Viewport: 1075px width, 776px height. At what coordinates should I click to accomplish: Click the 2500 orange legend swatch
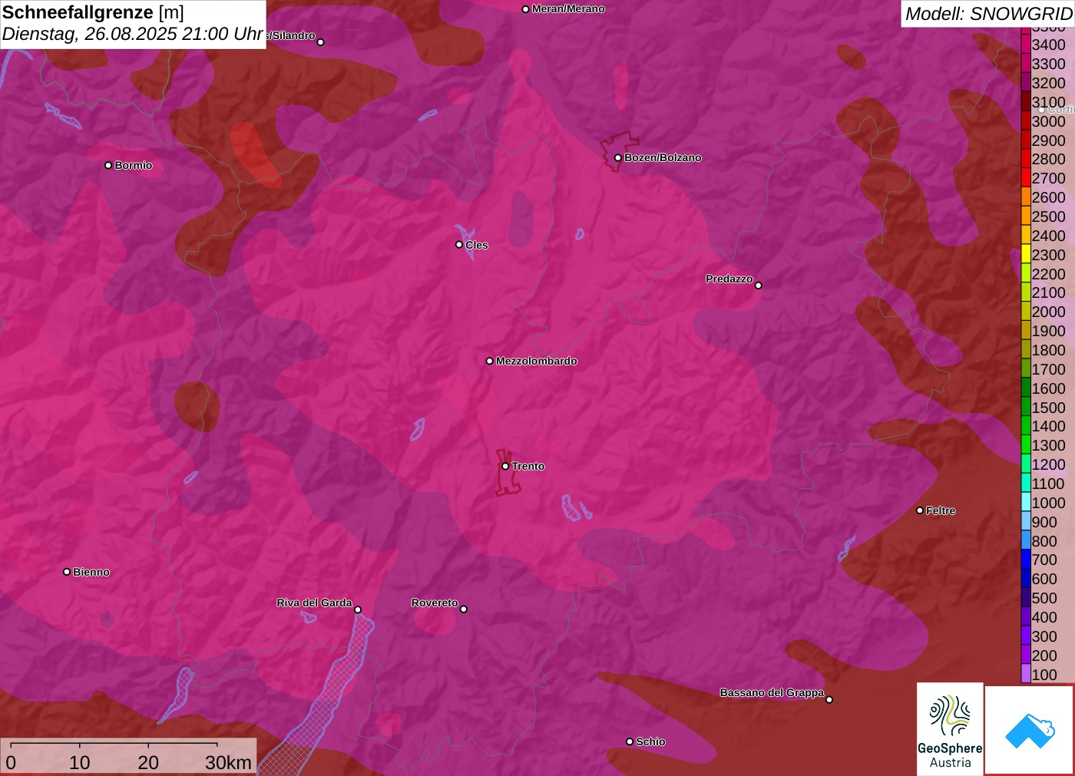pyautogui.click(x=1026, y=216)
